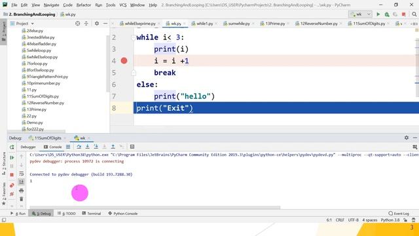This screenshot has width=419, height=236.
Task: Mute breakpoints in debug sidebar
Action: click(x=12, y=194)
